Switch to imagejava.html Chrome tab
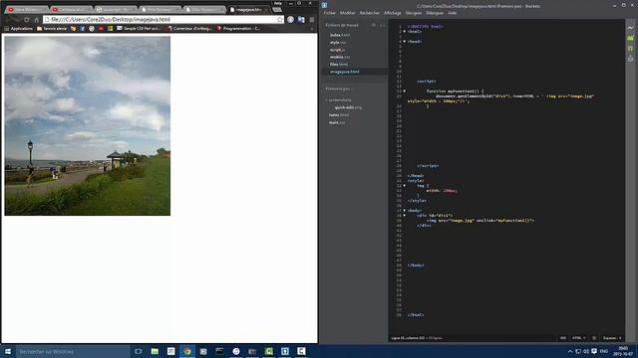This screenshot has height=358, width=638. pyautogui.click(x=248, y=9)
